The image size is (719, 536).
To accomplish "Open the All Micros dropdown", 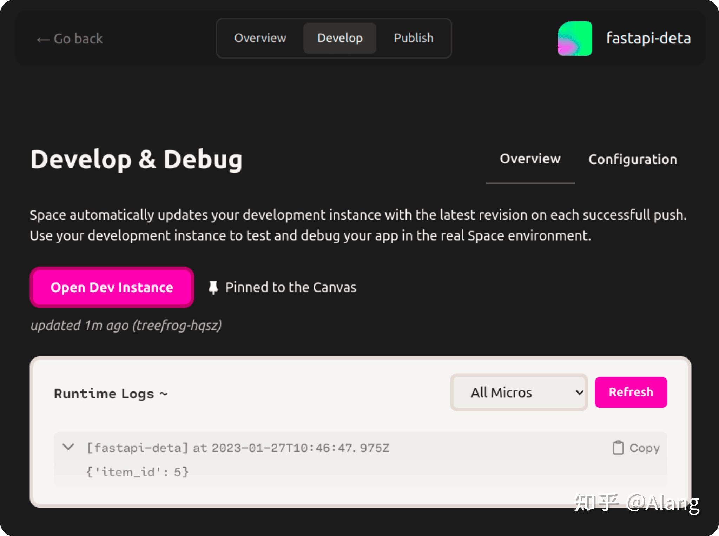I will pyautogui.click(x=519, y=392).
